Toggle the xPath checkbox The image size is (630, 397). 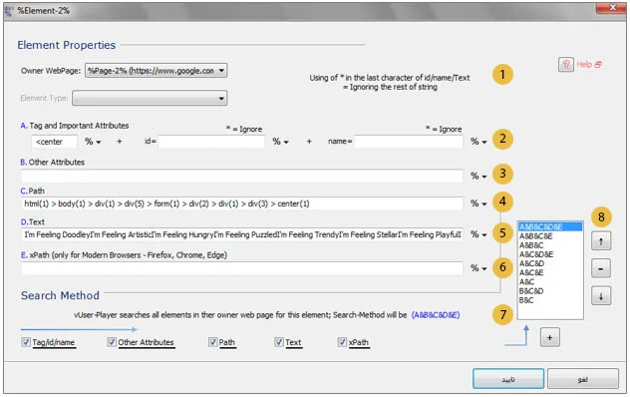342,342
